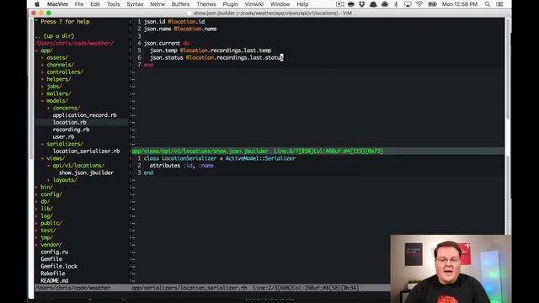Open the Themes menu
The width and height of the screenshot is (539, 303).
(x=206, y=4)
